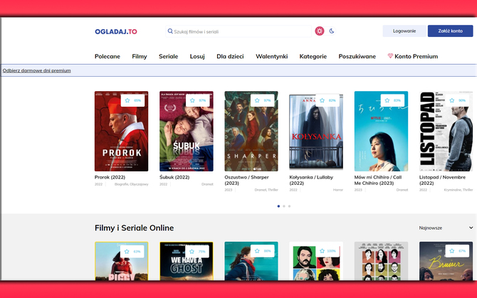Image resolution: width=477 pixels, height=298 pixels.
Task: Open the Poszukiwane section
Action: pyautogui.click(x=357, y=56)
